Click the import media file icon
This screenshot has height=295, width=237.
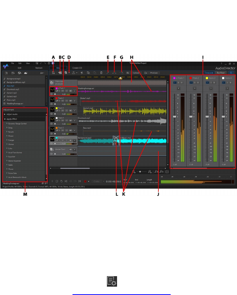pos(6,73)
